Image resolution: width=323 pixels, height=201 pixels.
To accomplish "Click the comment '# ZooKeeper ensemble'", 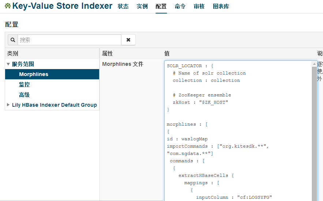I will coord(202,95).
